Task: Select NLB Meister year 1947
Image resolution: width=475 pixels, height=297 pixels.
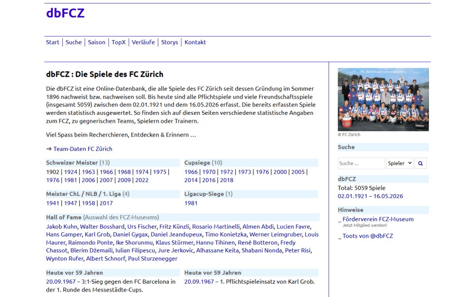Action: tap(71, 203)
